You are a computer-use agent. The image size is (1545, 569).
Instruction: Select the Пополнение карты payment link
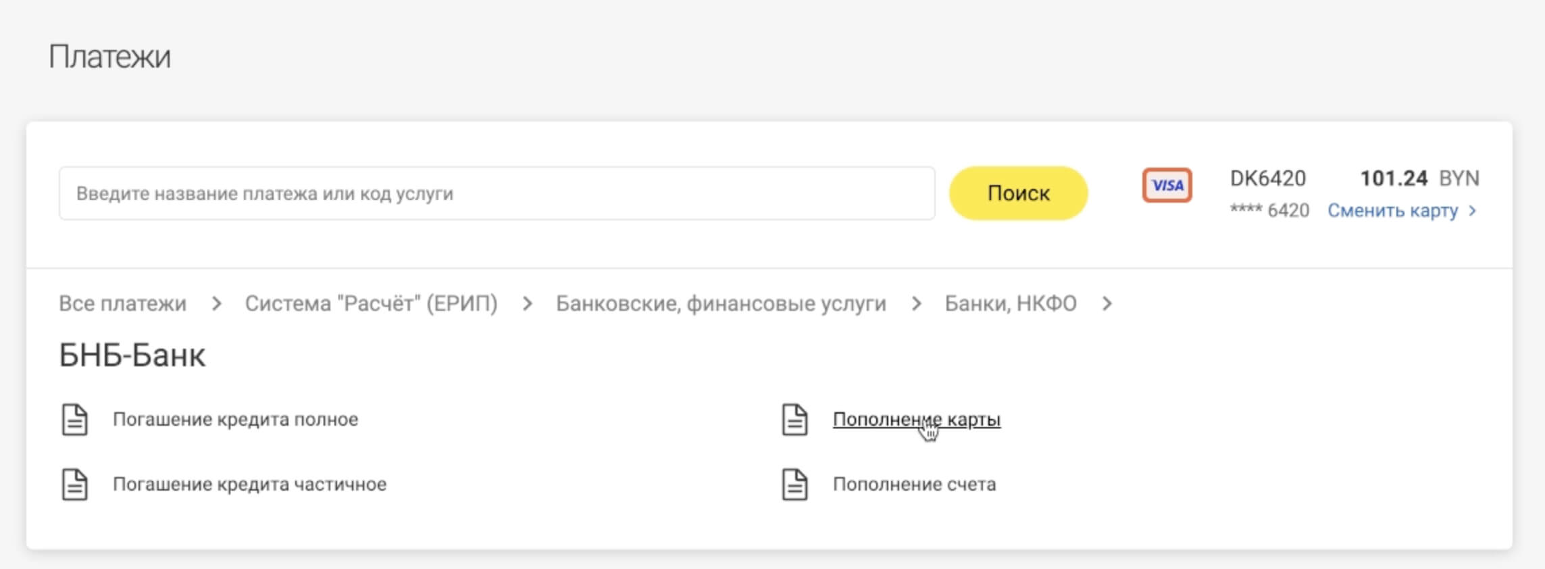(915, 420)
